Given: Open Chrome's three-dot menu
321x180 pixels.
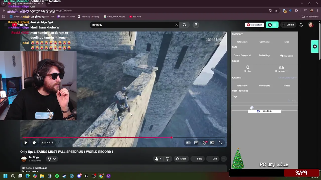Looking at the screenshot, I should tap(317, 10).
